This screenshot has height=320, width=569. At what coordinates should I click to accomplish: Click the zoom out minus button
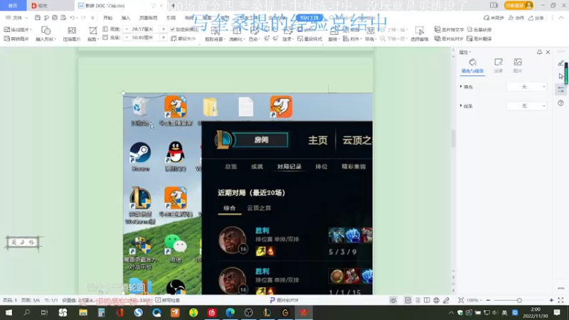point(488,300)
